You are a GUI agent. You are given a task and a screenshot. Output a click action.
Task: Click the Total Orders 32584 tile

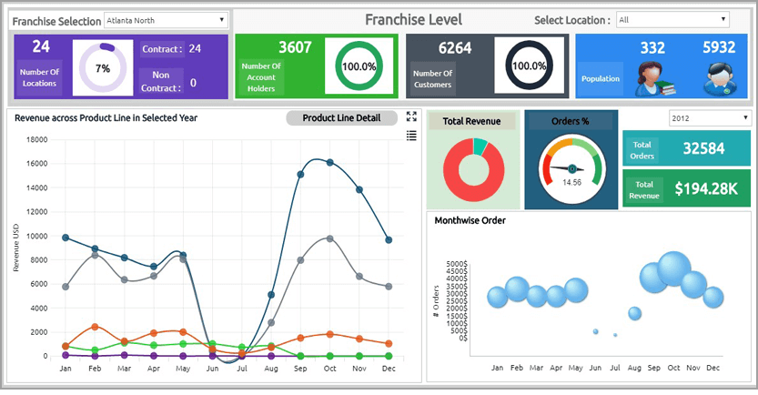686,148
